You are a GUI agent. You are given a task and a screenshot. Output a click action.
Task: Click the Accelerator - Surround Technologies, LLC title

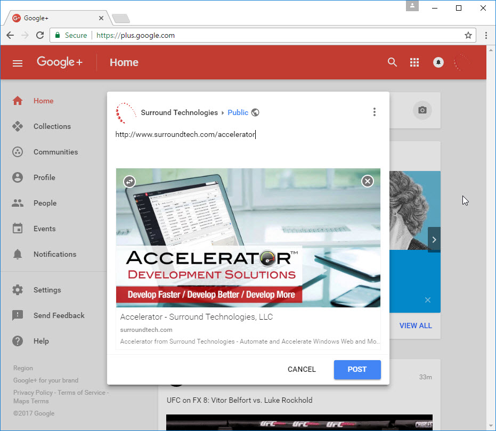tap(197, 317)
